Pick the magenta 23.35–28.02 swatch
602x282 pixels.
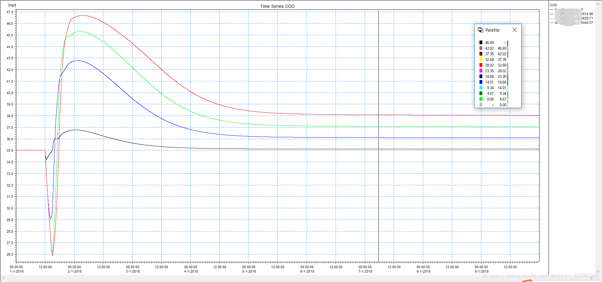pyautogui.click(x=481, y=71)
